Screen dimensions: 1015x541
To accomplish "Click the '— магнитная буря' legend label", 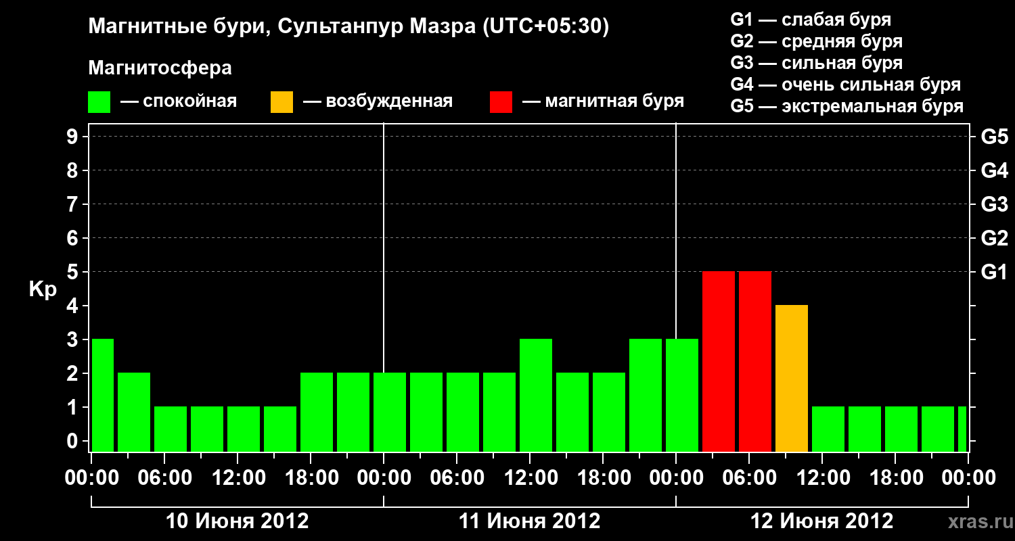I will tap(604, 101).
